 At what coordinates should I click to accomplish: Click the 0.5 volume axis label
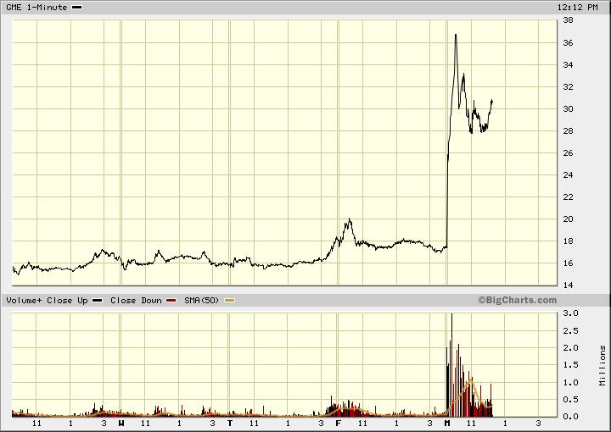point(570,400)
